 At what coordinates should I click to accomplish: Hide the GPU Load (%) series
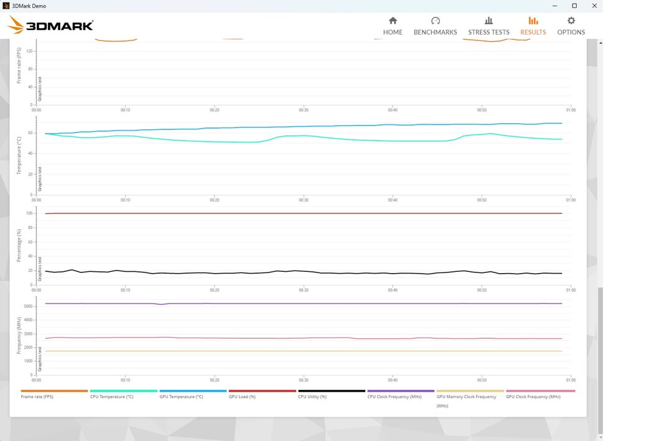242,396
